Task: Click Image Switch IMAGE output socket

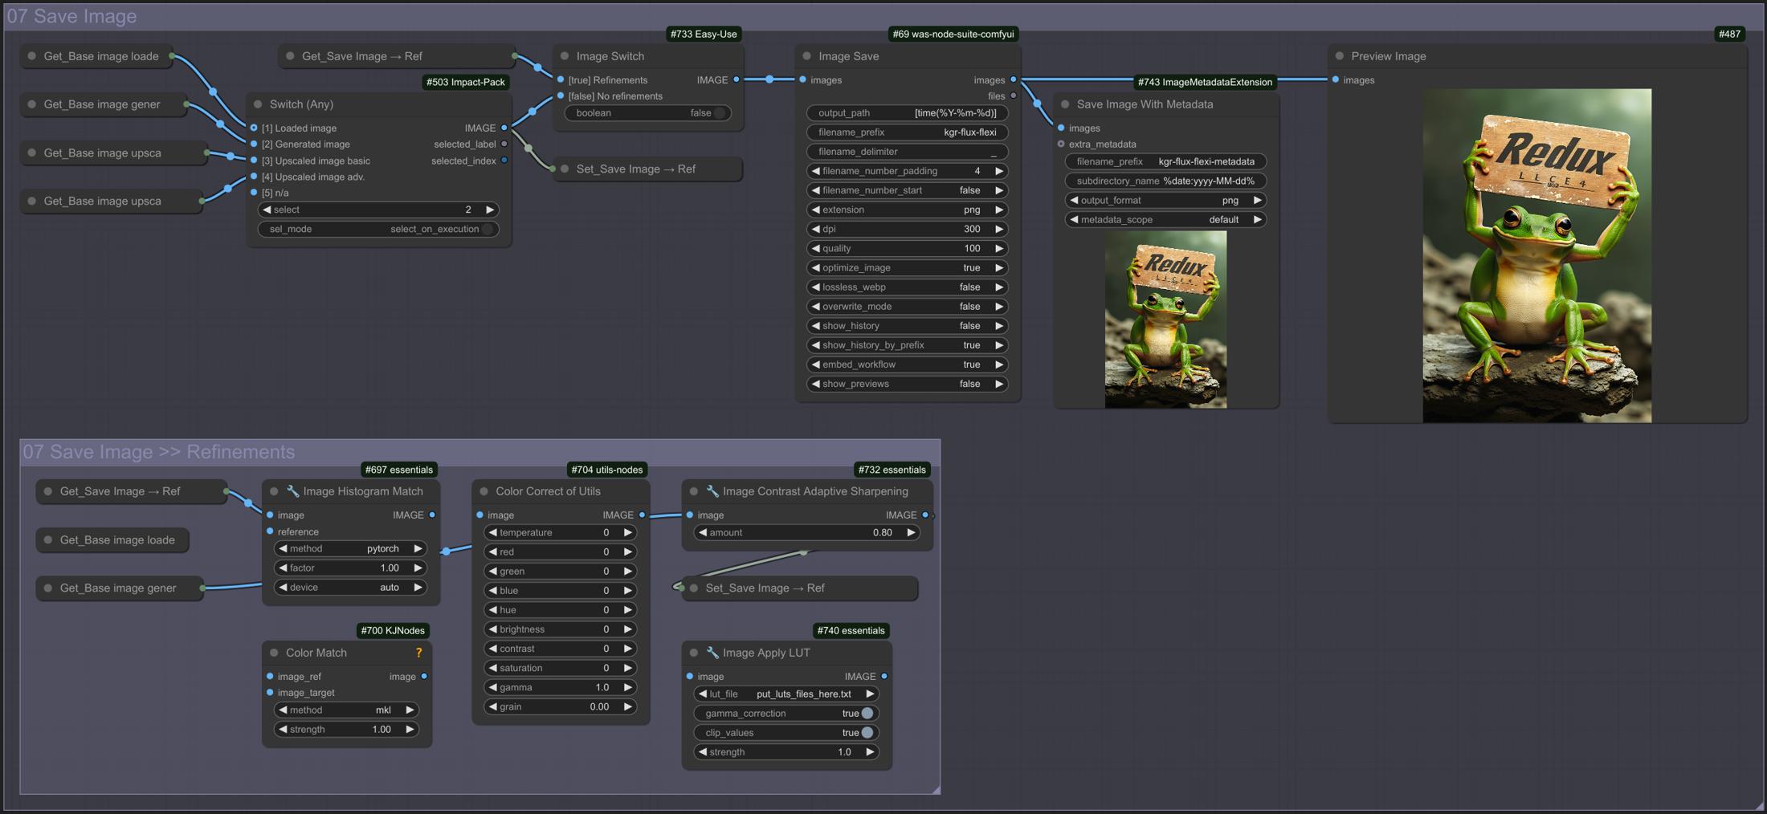Action: pos(736,79)
